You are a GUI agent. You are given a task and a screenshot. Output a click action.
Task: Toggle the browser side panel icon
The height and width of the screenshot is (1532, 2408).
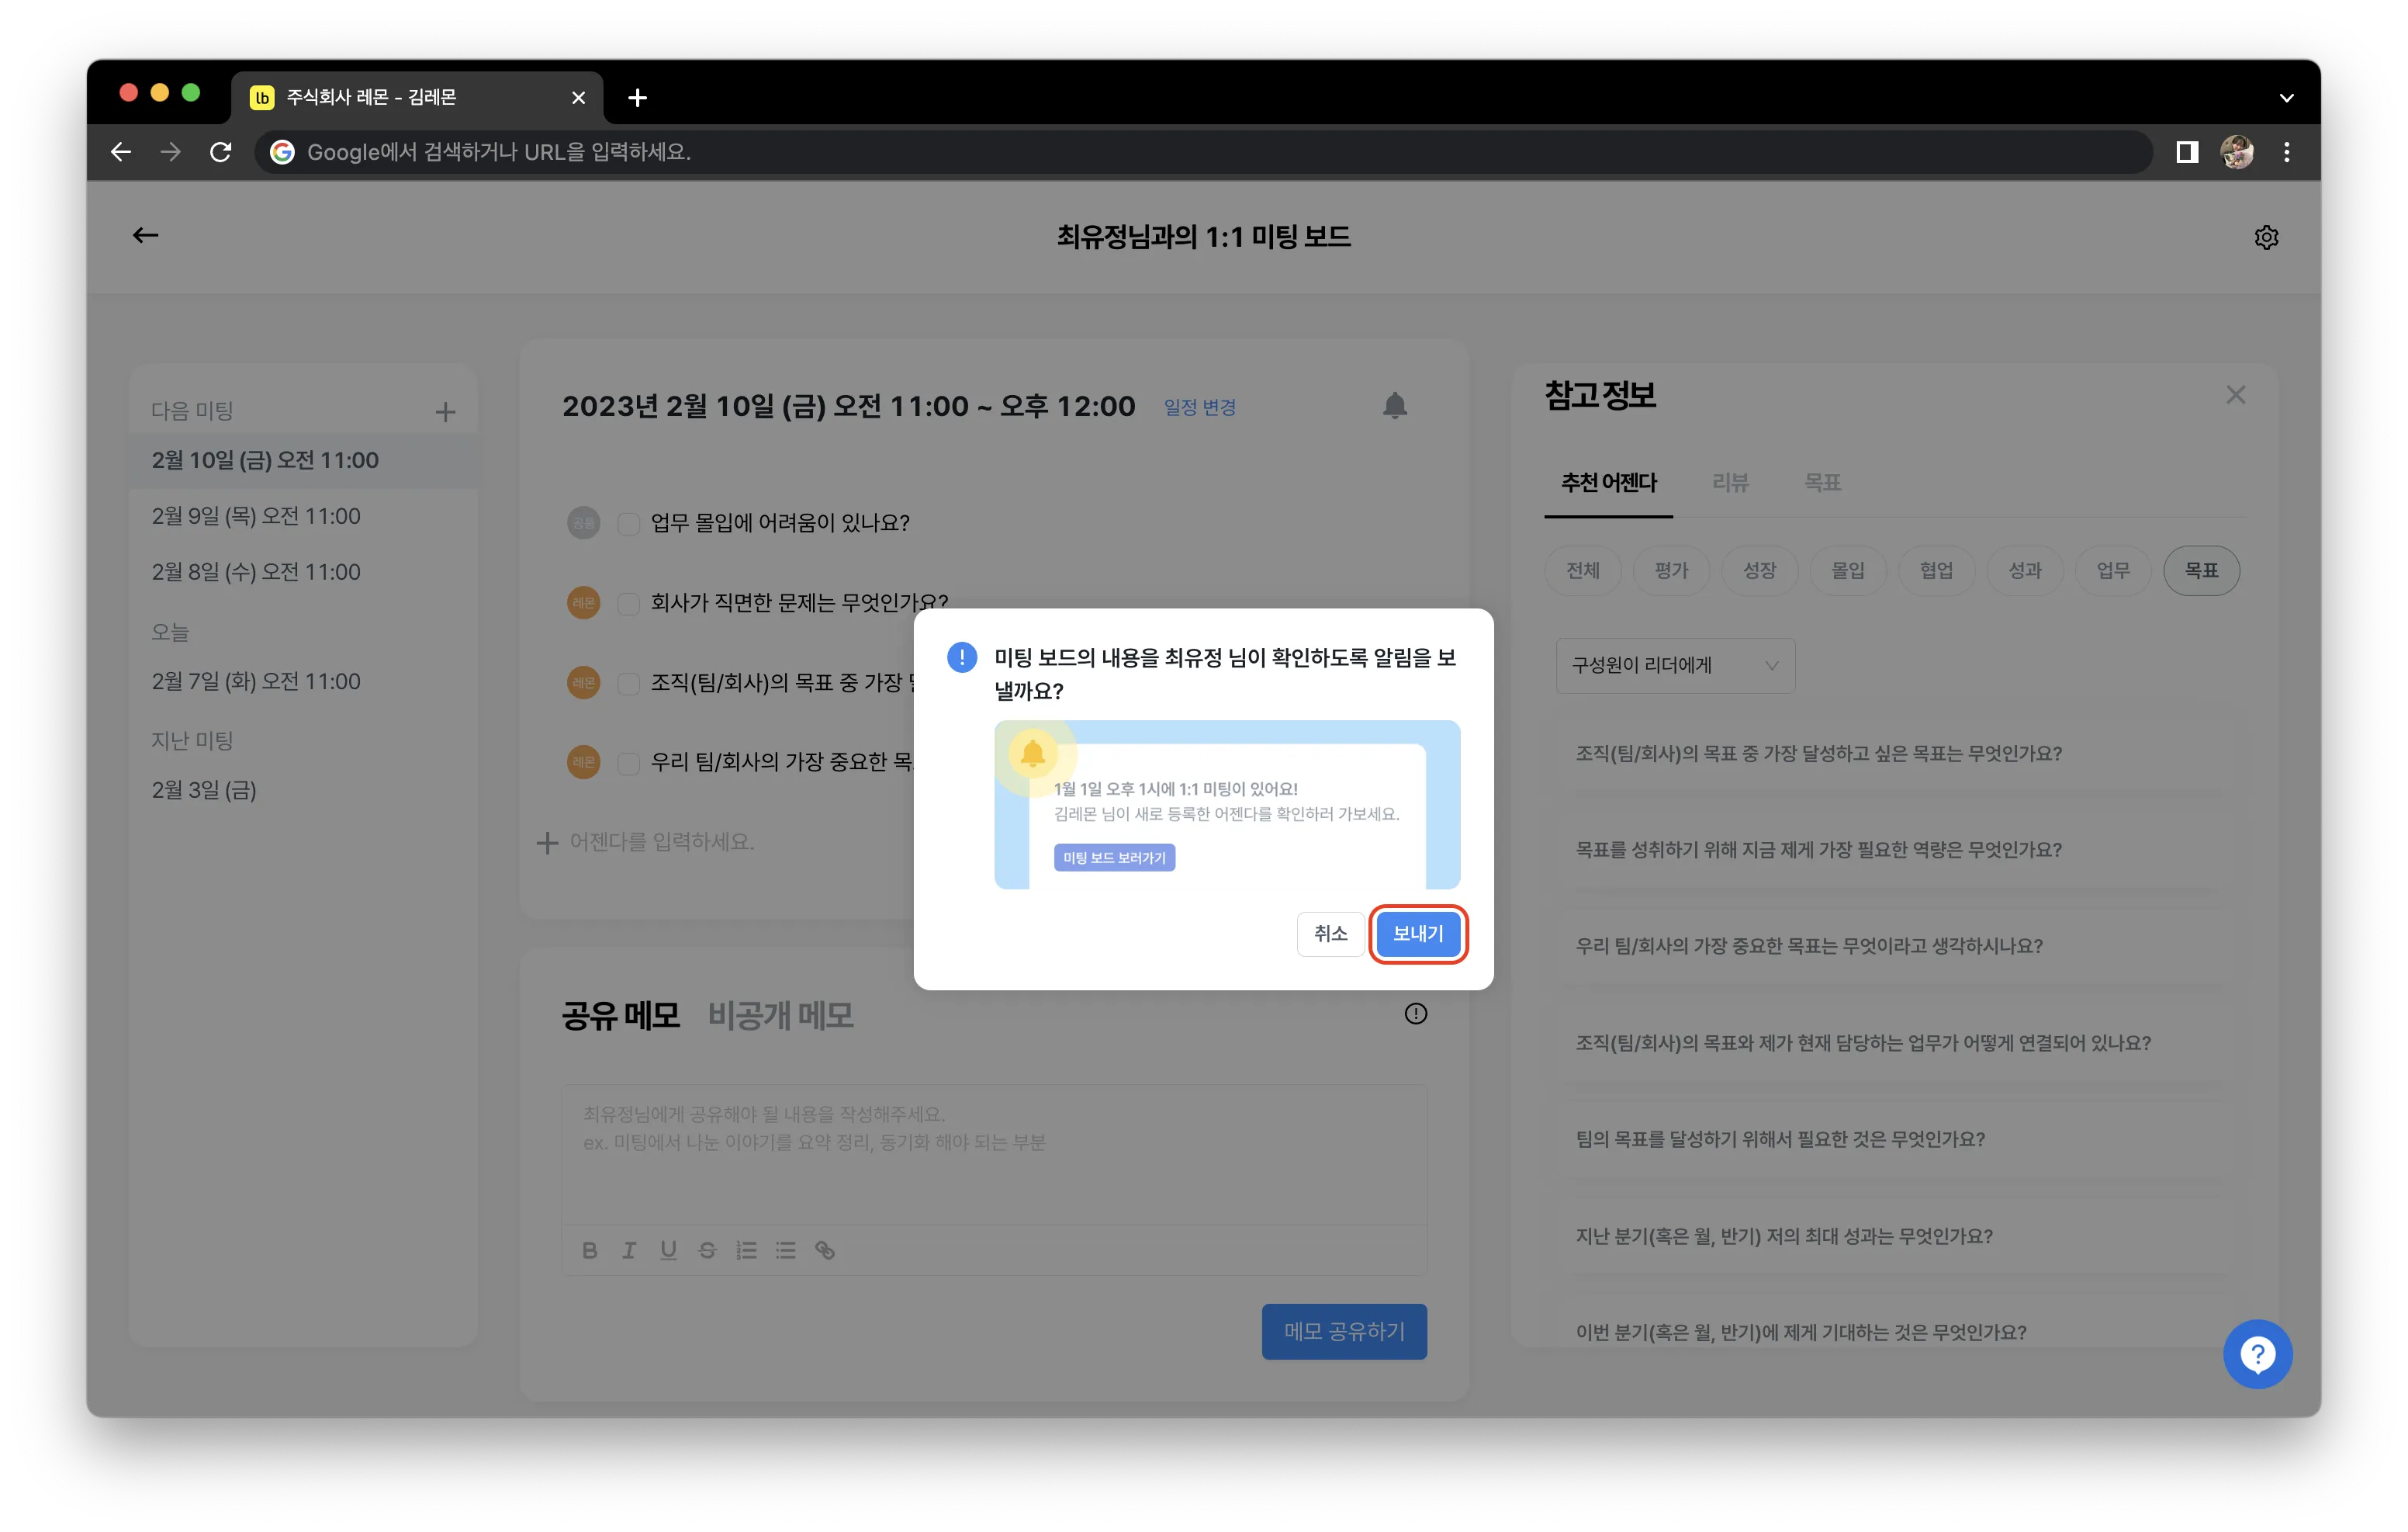tap(2187, 152)
